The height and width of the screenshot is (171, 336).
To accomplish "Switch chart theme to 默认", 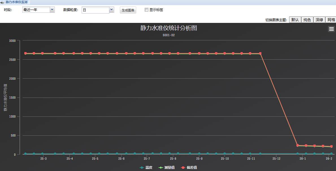I will [x=295, y=20].
